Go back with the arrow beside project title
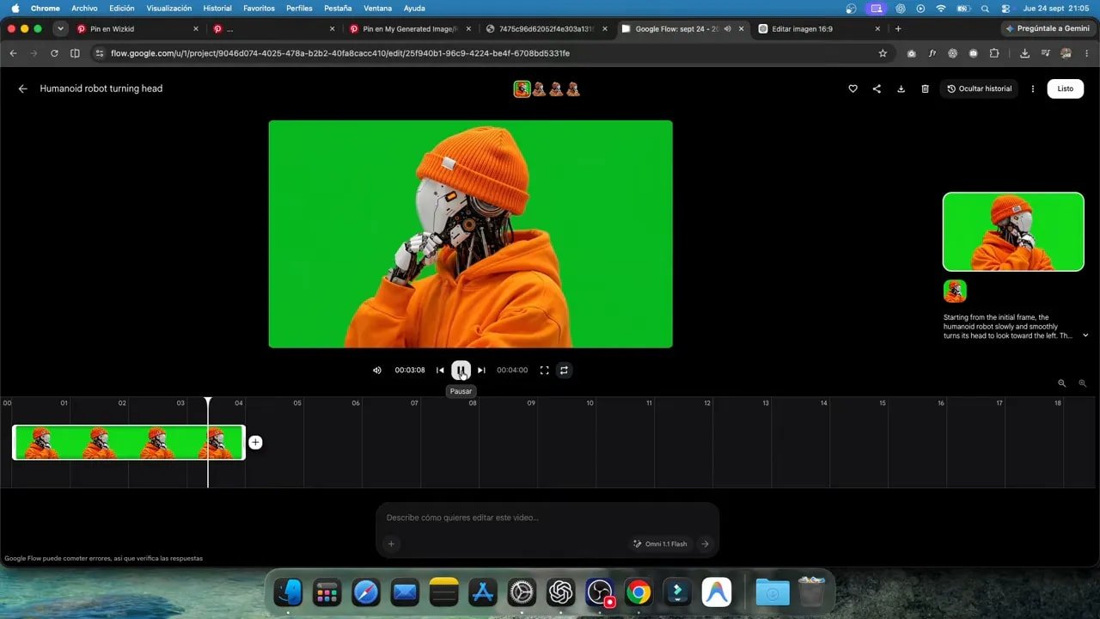 pyautogui.click(x=23, y=89)
